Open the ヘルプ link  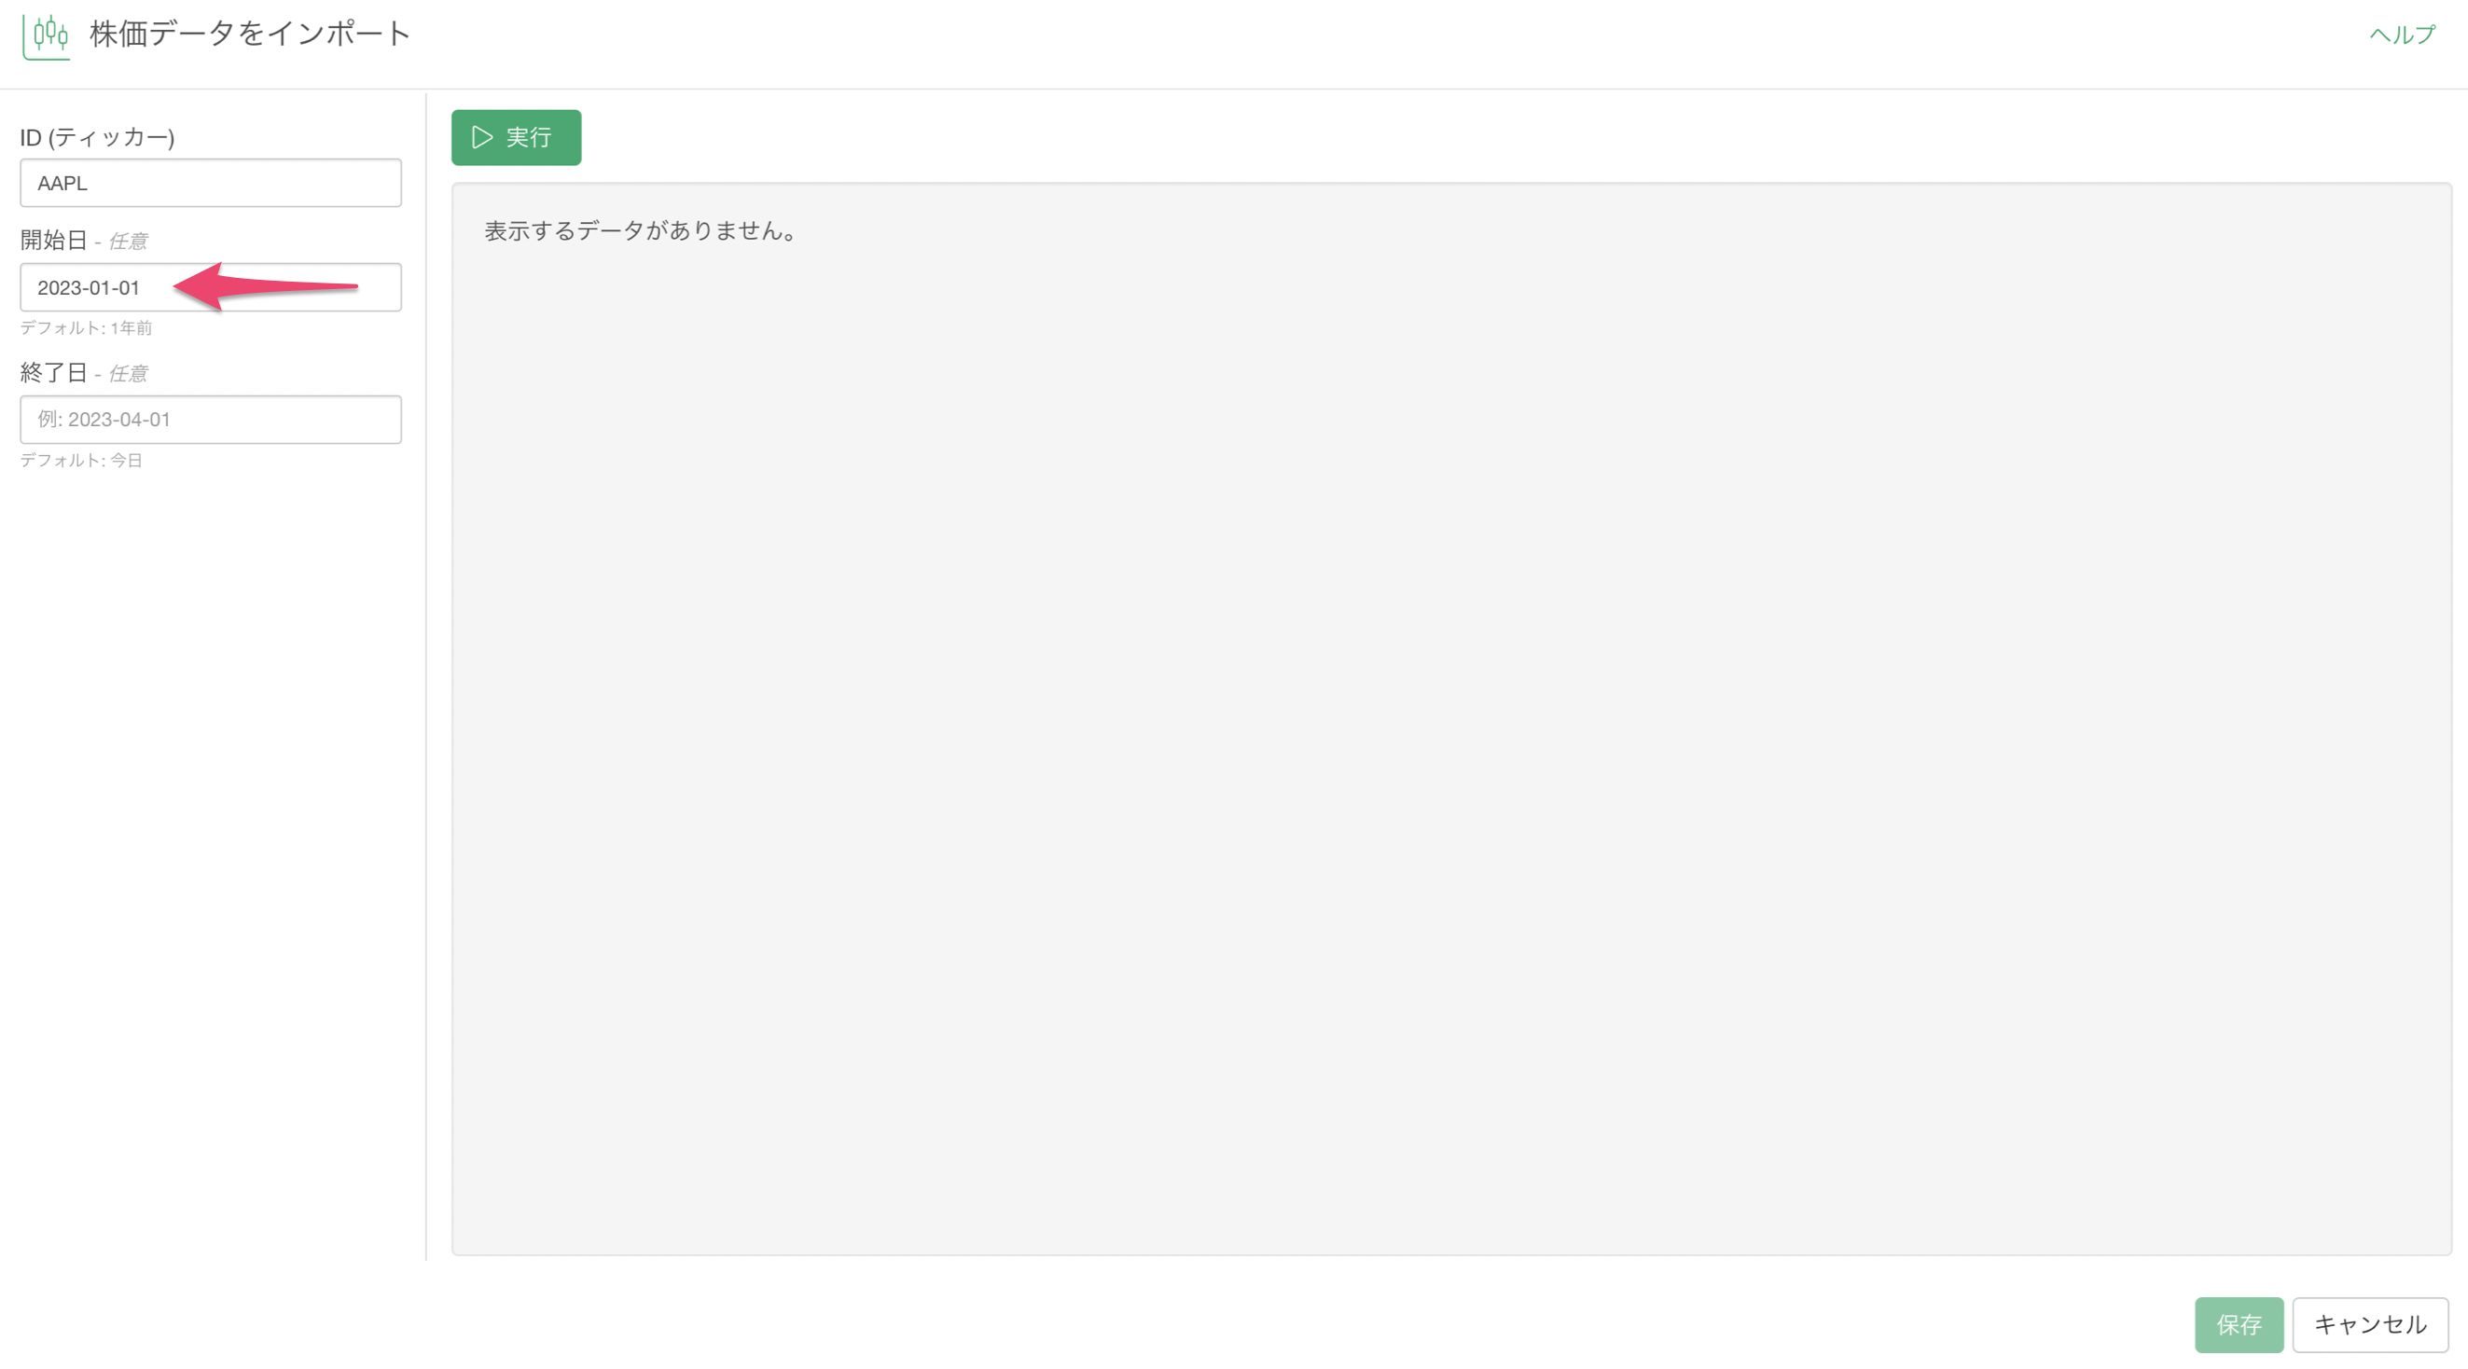click(x=2402, y=35)
